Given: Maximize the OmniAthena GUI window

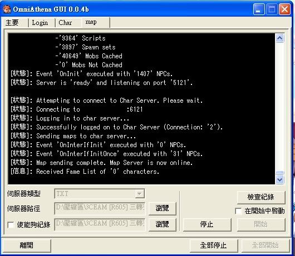Looking at the screenshot, I should click(272, 9).
